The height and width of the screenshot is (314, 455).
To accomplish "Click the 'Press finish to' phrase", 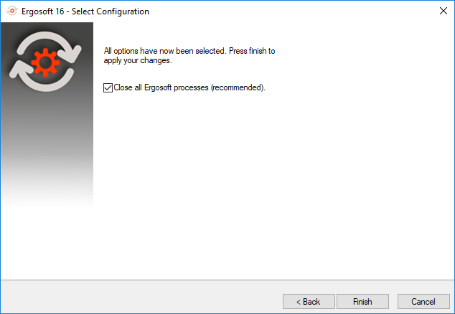I will point(252,51).
